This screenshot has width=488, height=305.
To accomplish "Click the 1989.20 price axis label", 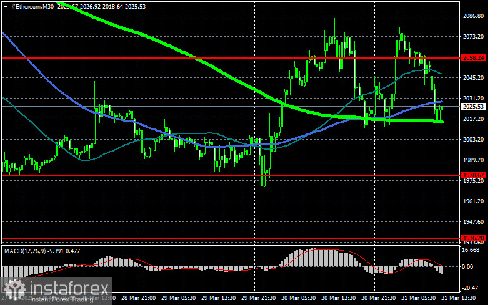I will pyautogui.click(x=474, y=160).
